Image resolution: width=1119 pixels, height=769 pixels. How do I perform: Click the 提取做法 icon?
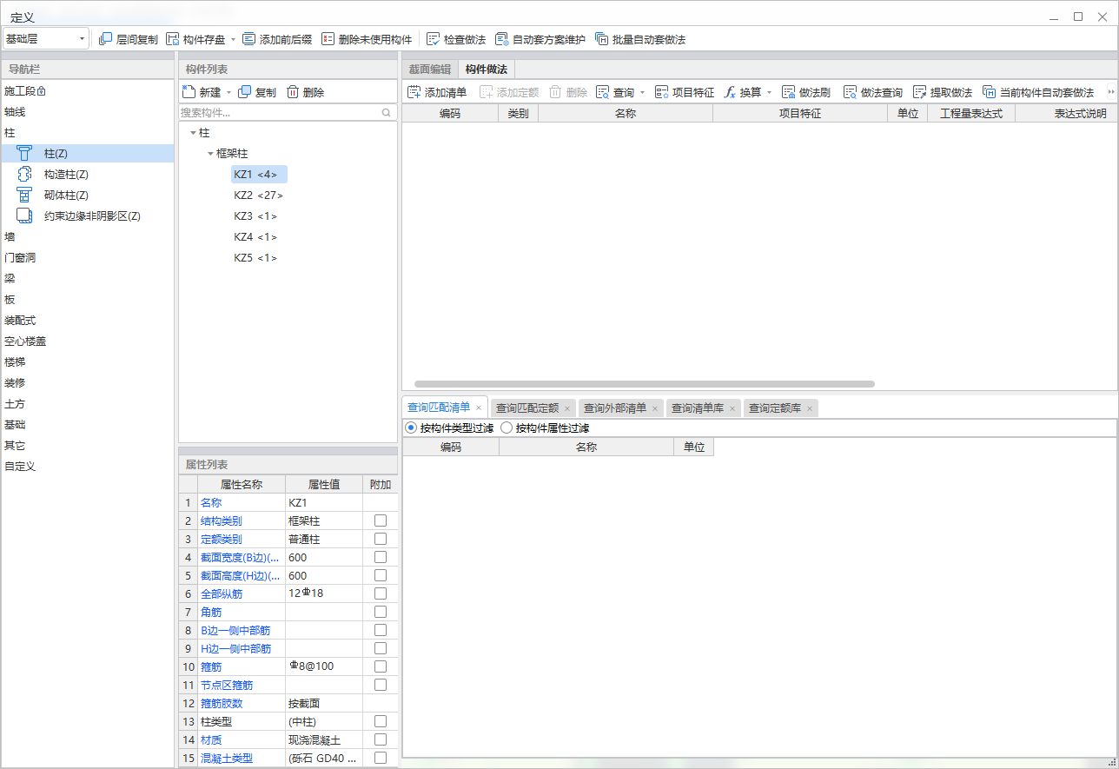919,92
